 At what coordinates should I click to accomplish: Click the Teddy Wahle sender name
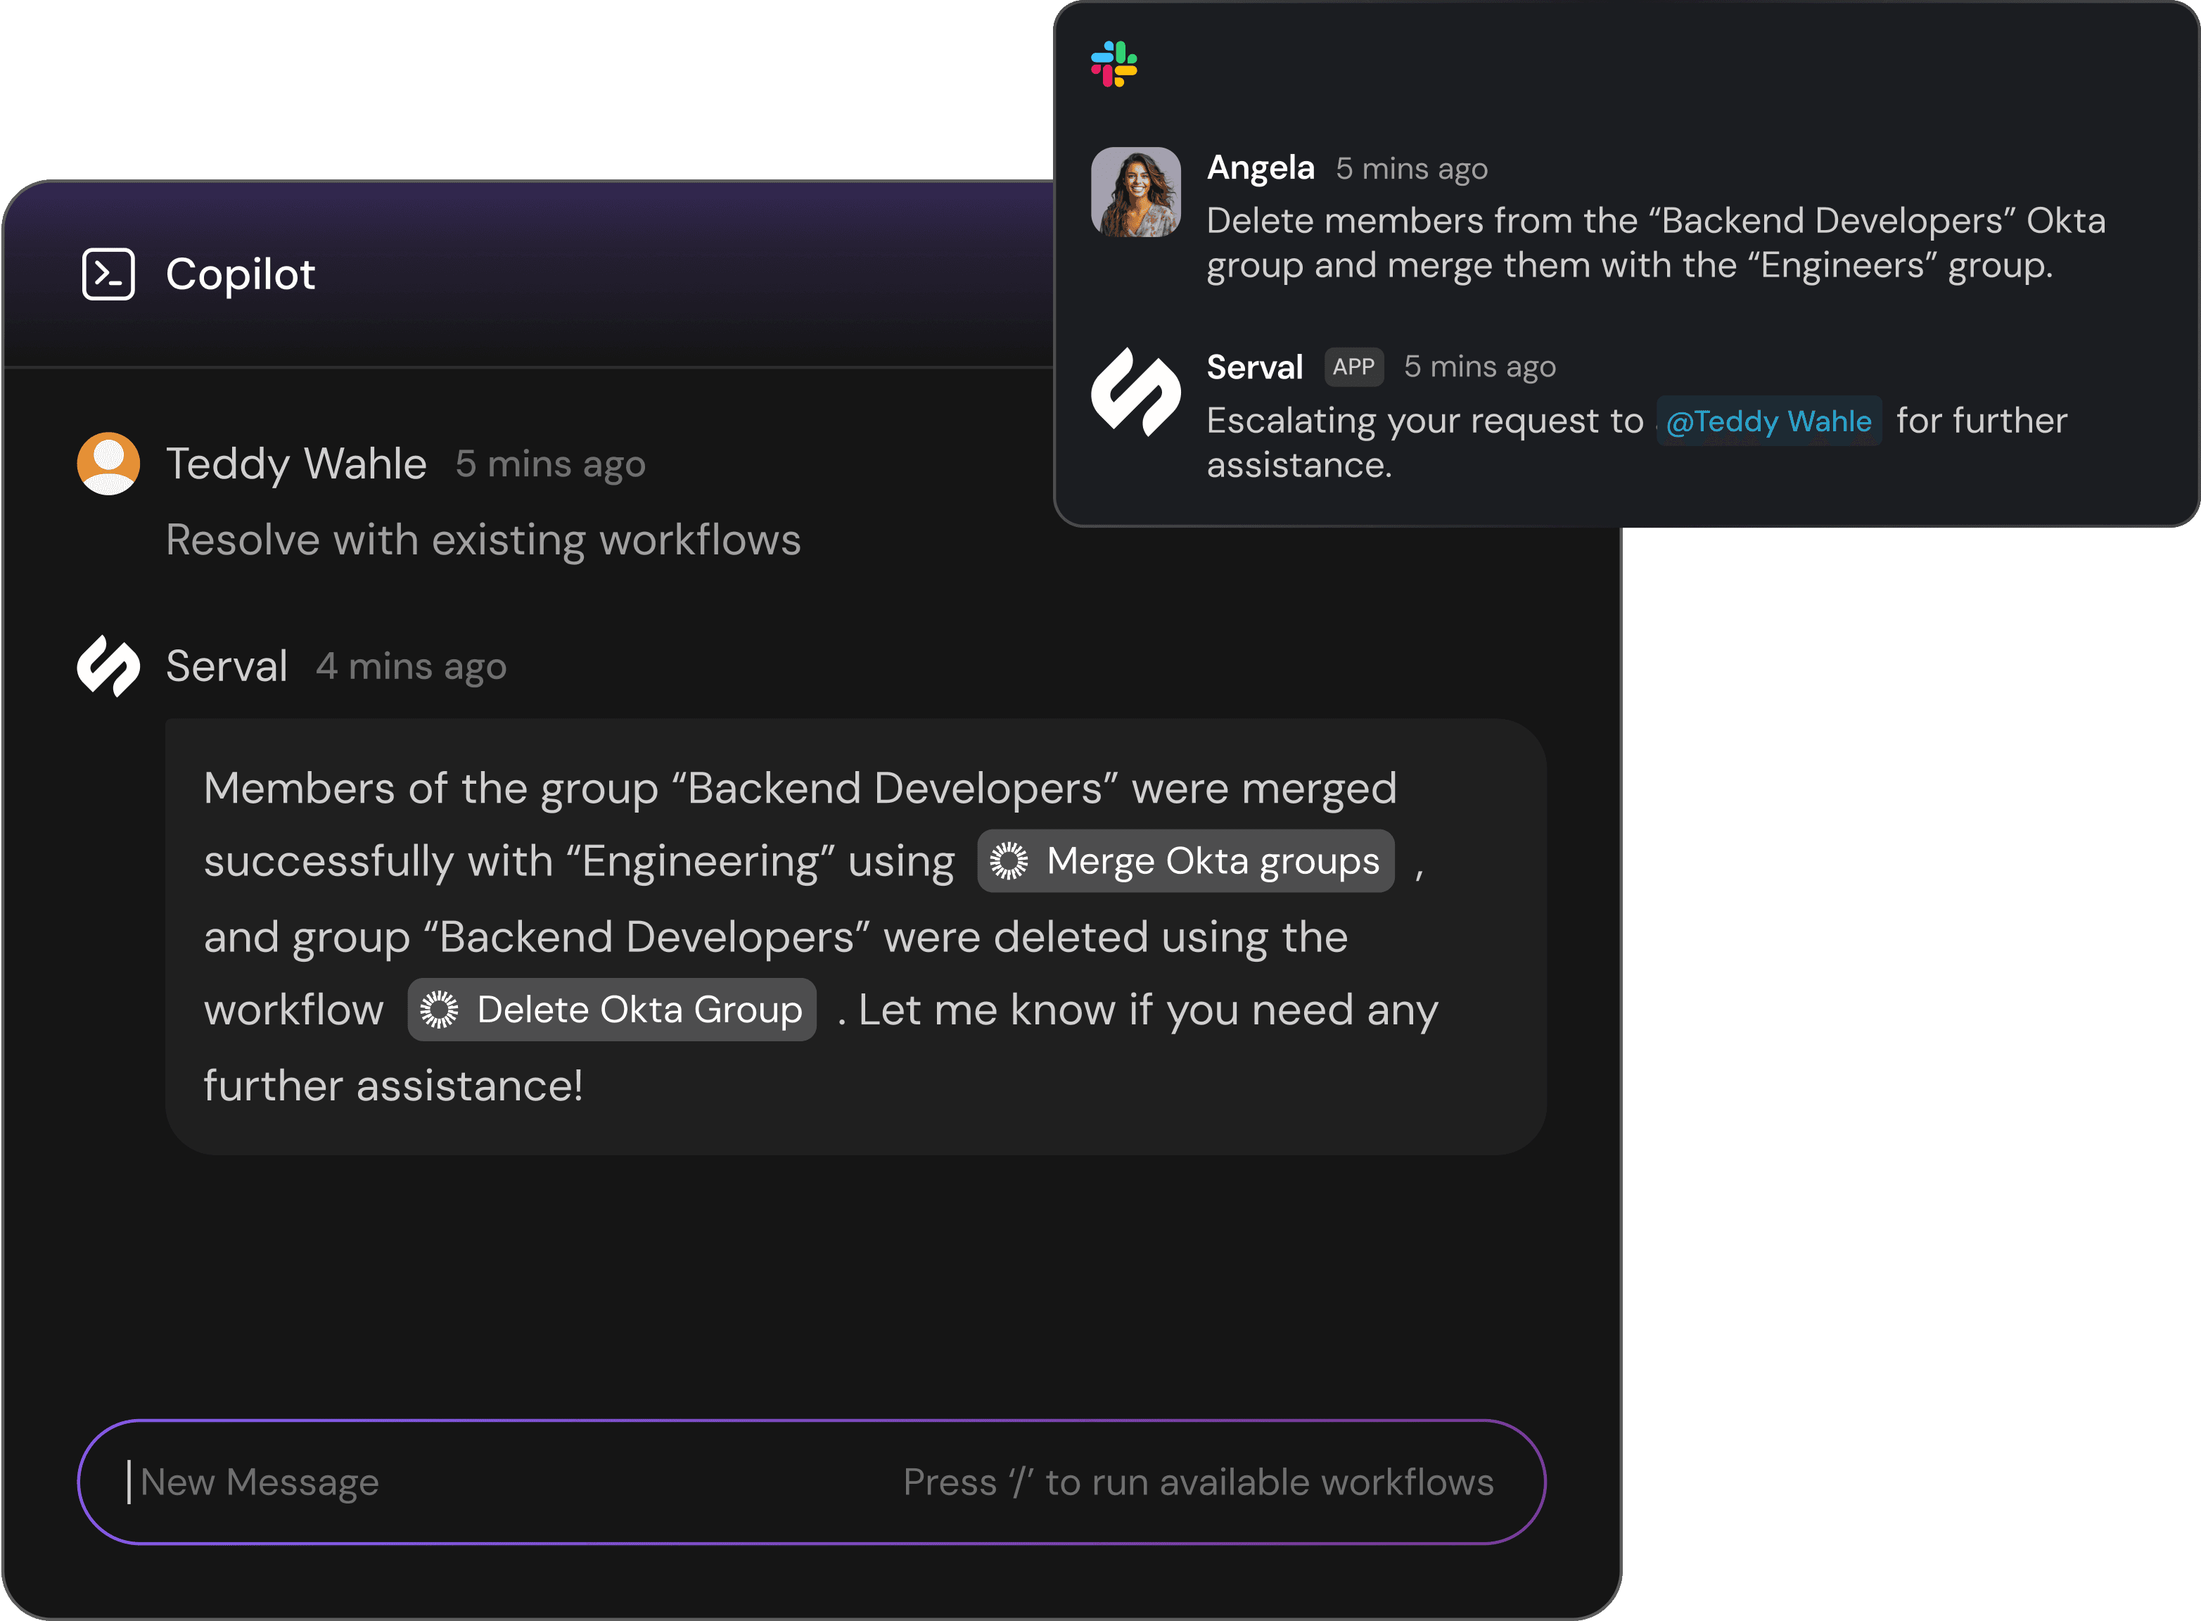tap(296, 464)
